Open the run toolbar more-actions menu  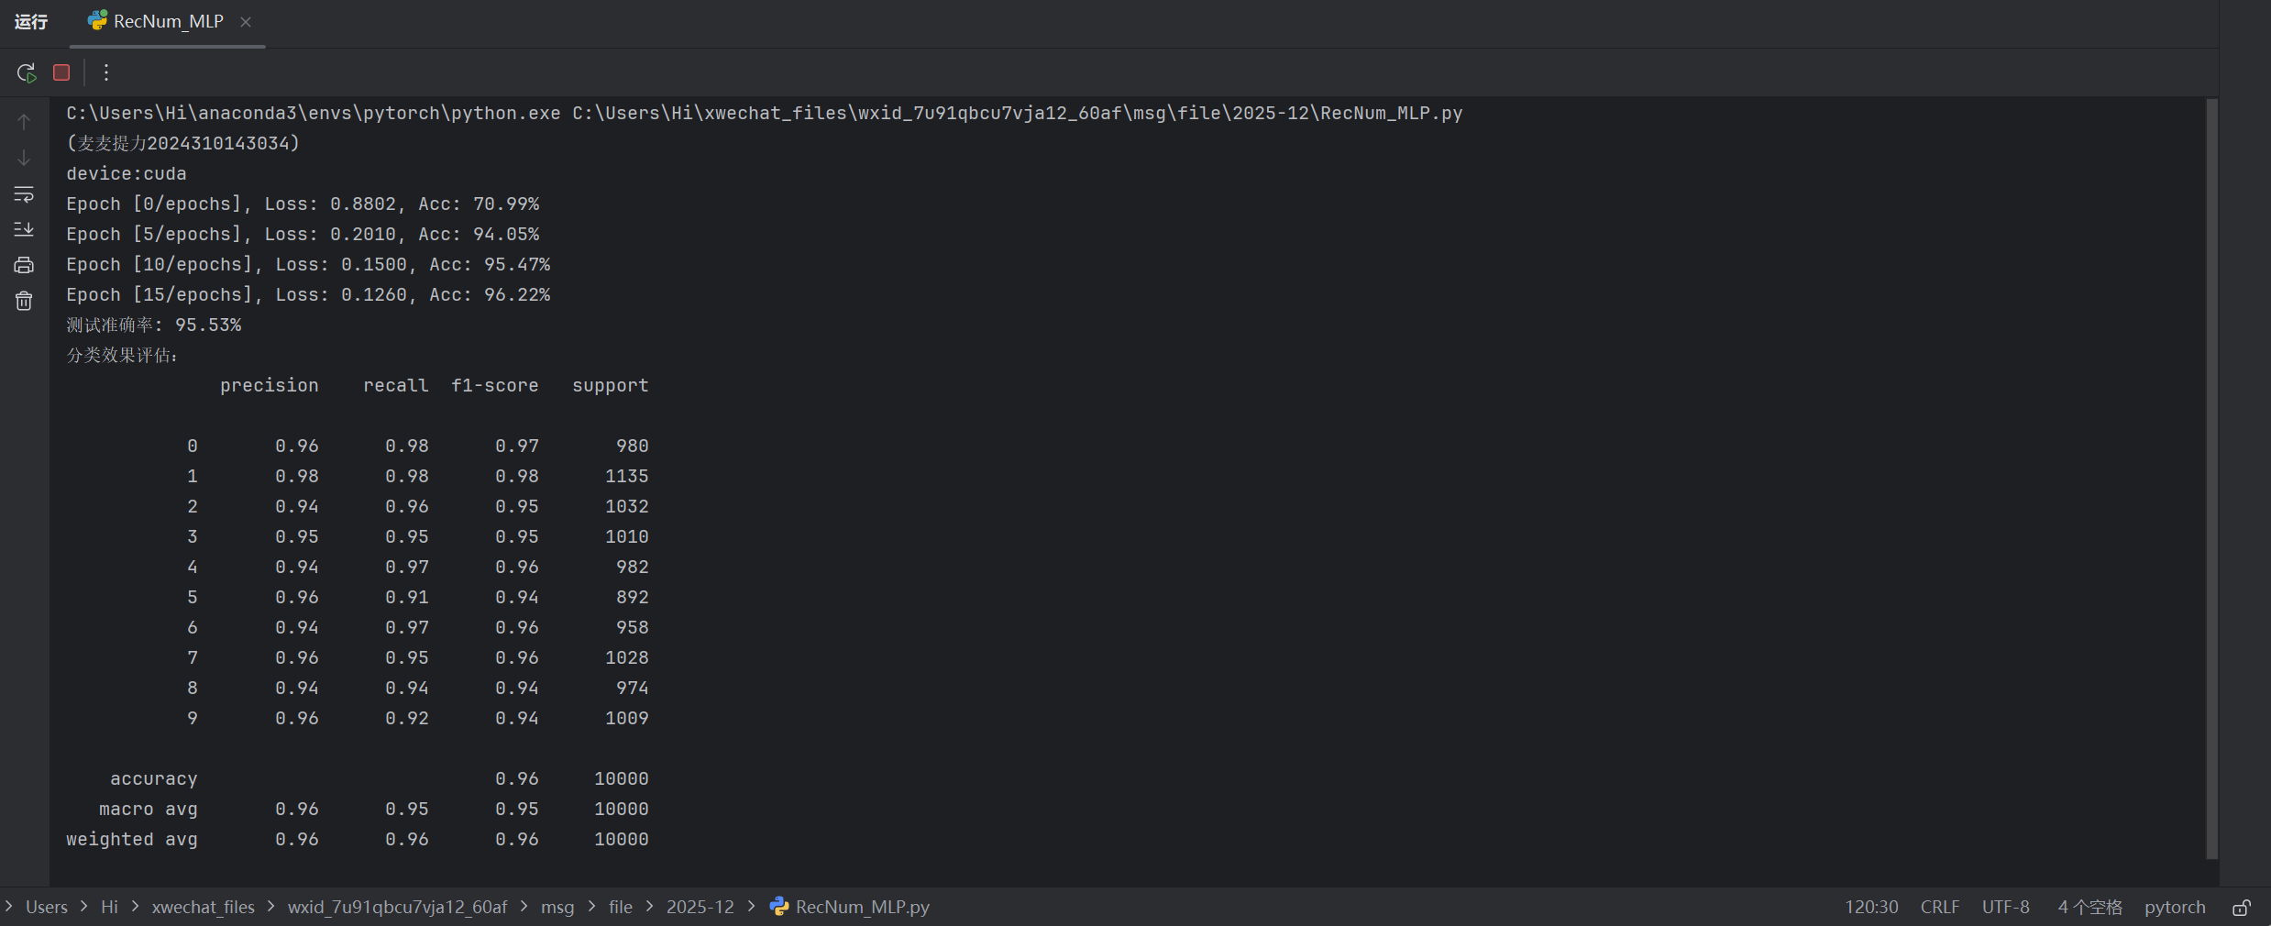pyautogui.click(x=106, y=72)
